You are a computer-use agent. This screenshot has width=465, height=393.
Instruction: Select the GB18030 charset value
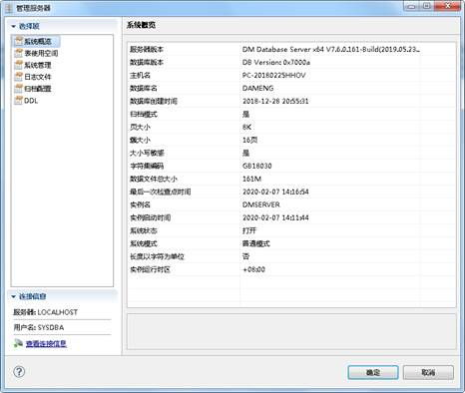pos(256,167)
